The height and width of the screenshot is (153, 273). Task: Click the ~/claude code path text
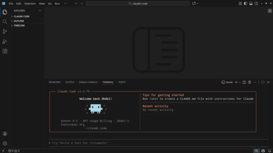coord(96,128)
